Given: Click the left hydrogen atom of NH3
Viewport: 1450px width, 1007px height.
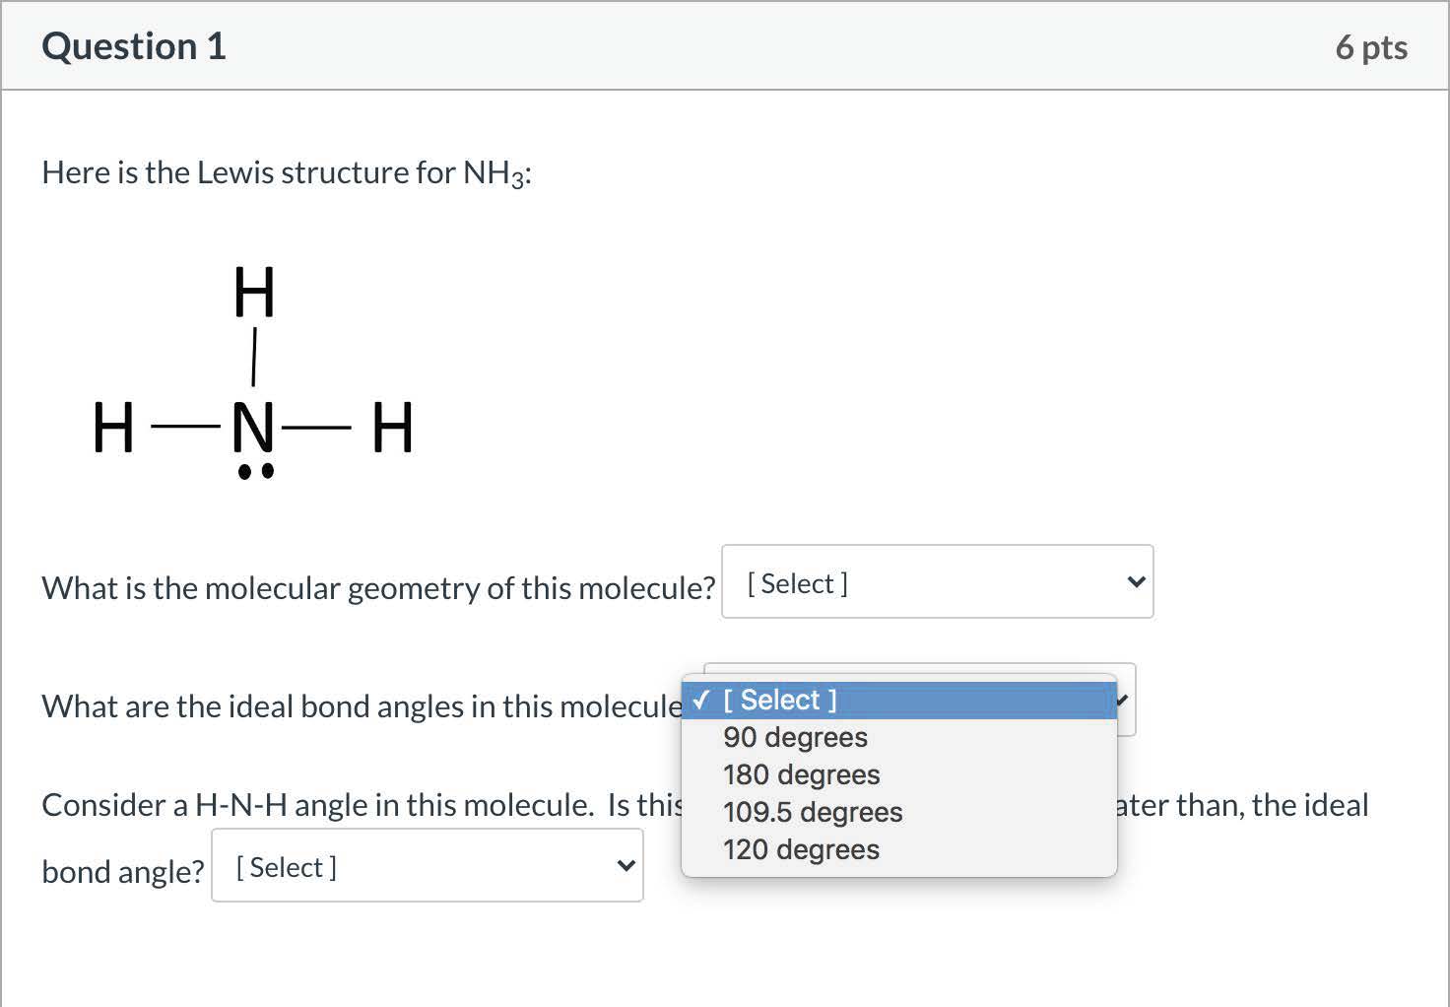Looking at the screenshot, I should click(x=113, y=428).
